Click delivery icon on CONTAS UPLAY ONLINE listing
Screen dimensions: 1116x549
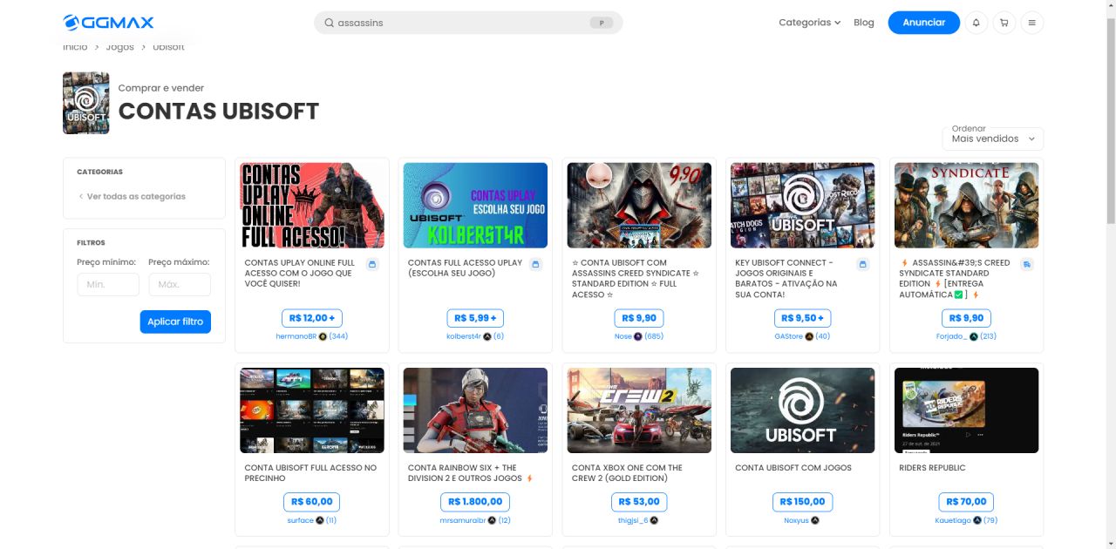(372, 264)
